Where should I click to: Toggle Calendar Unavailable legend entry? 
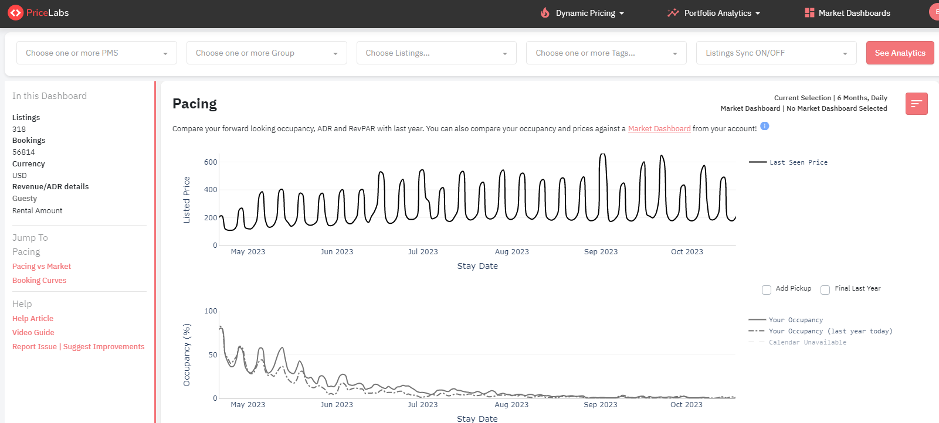[x=798, y=342]
